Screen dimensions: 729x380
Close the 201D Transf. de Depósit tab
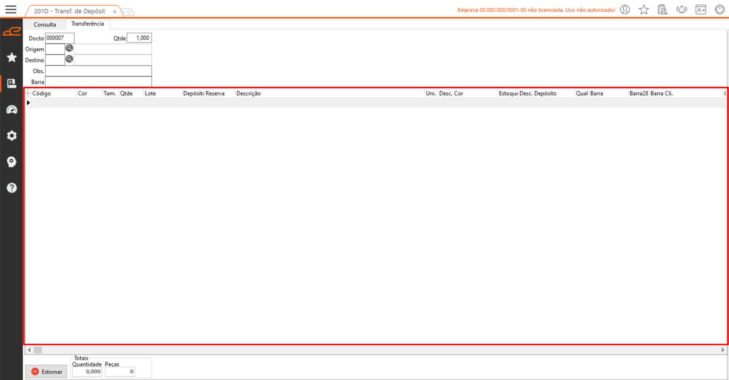point(114,12)
